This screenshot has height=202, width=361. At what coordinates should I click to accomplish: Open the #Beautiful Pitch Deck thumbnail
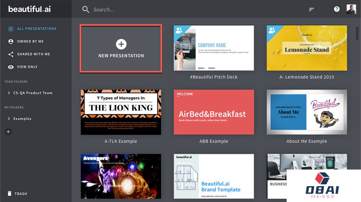[214, 48]
